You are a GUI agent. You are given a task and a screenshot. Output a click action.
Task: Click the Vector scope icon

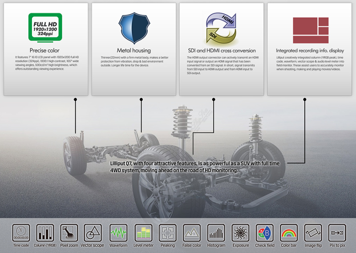(x=93, y=233)
